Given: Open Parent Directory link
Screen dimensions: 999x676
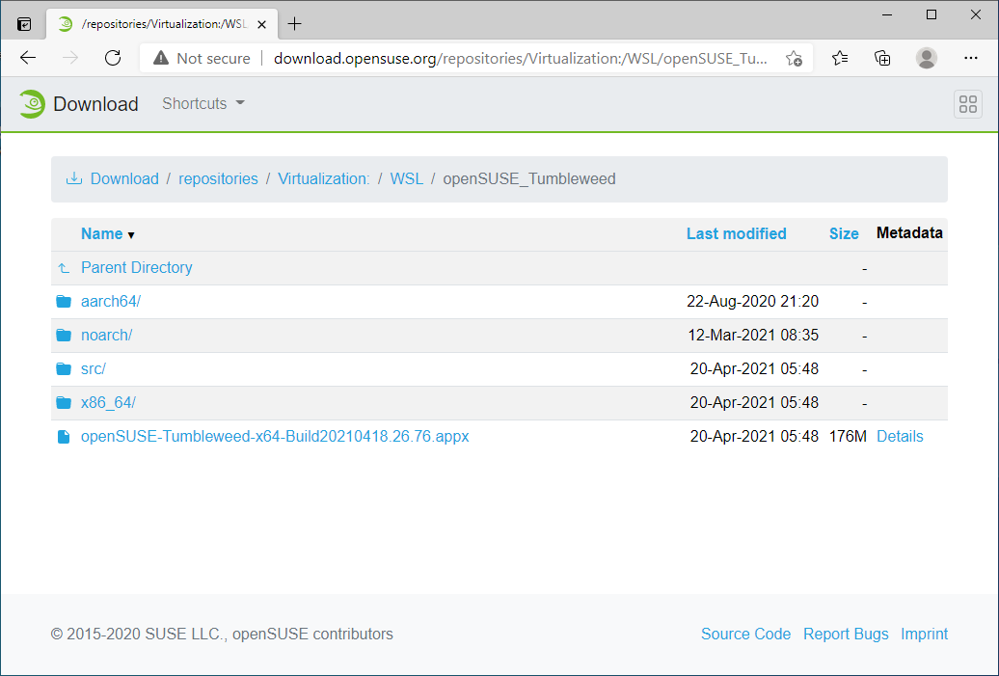Looking at the screenshot, I should pos(136,267).
